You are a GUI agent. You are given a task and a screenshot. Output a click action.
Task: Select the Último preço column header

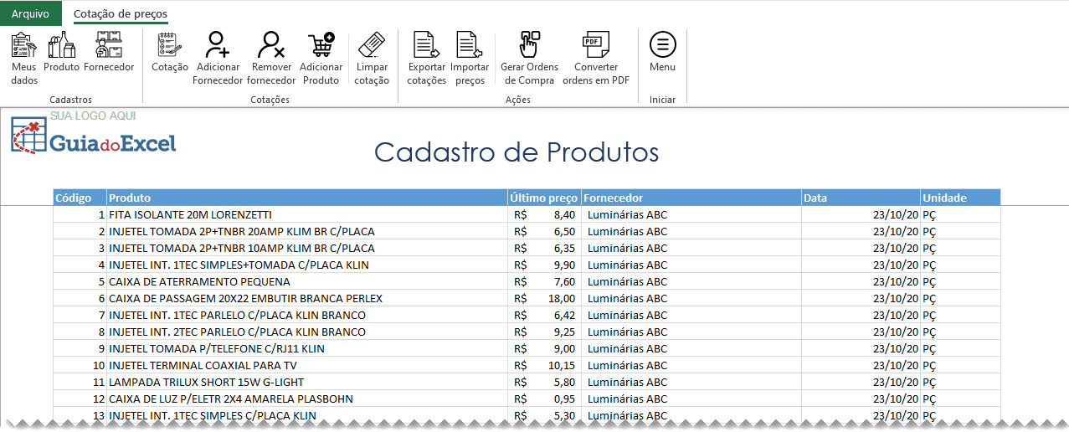tap(544, 198)
